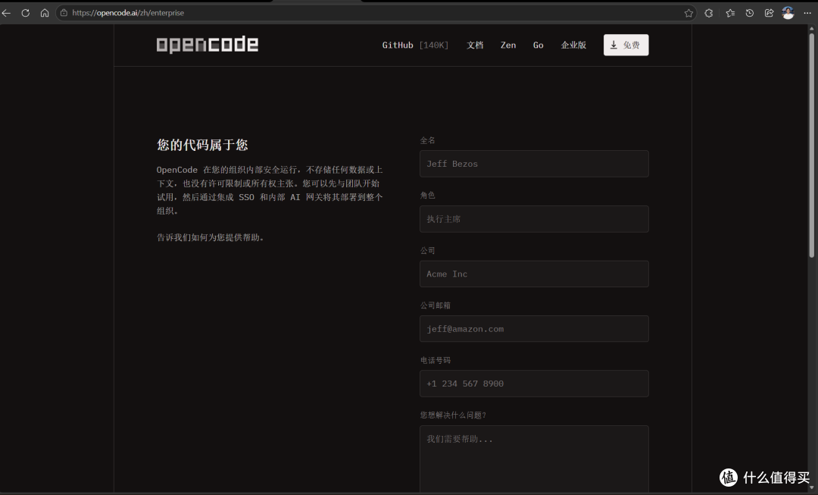
Task: Click the 免费 download button
Action: click(x=626, y=45)
